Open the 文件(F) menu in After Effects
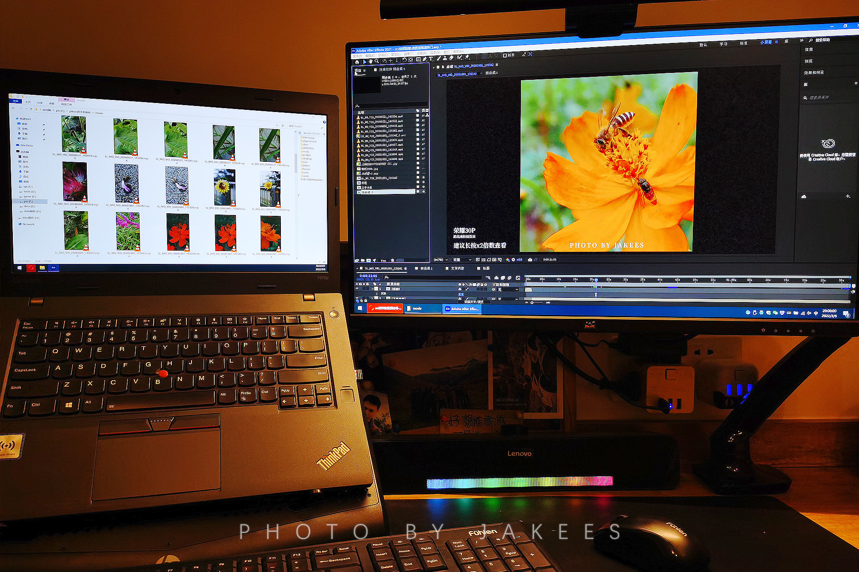This screenshot has width=859, height=572. point(357,56)
